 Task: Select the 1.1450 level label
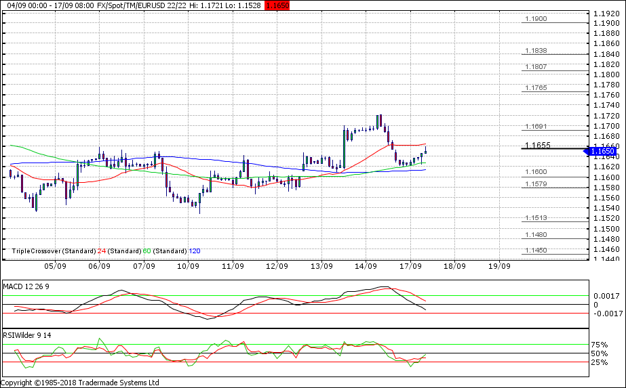pyautogui.click(x=536, y=251)
